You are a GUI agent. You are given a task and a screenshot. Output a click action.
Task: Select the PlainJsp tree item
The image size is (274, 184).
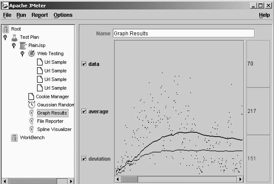[37, 45]
